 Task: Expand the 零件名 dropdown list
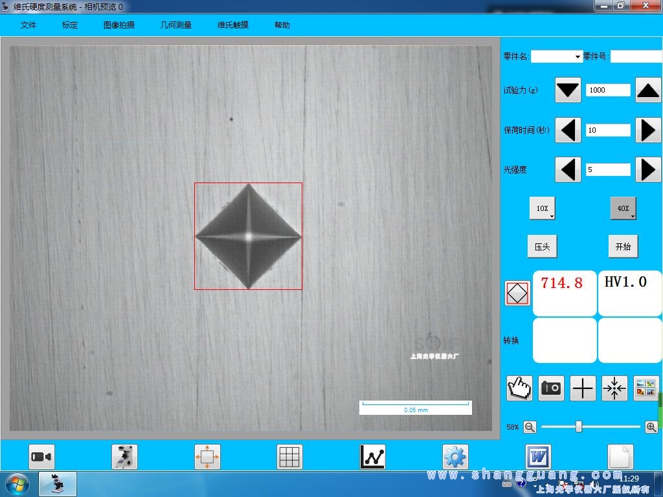(578, 57)
